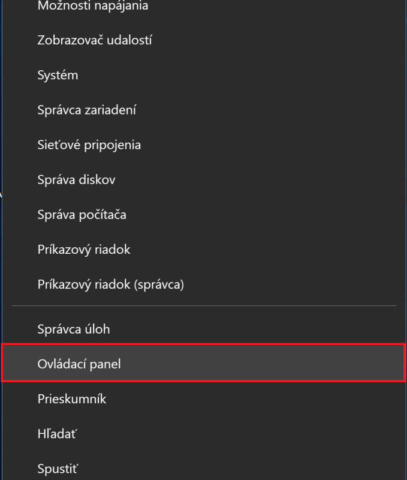Select the Systém menu entry
The width and height of the screenshot is (407, 480).
pos(58,76)
